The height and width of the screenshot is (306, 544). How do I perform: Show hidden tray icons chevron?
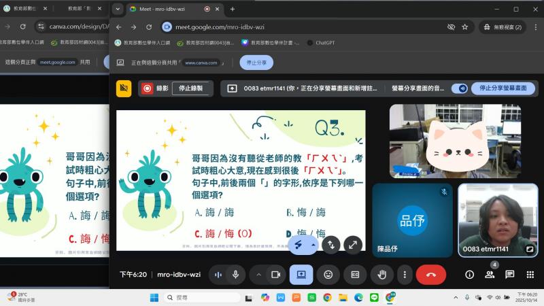tap(456, 298)
